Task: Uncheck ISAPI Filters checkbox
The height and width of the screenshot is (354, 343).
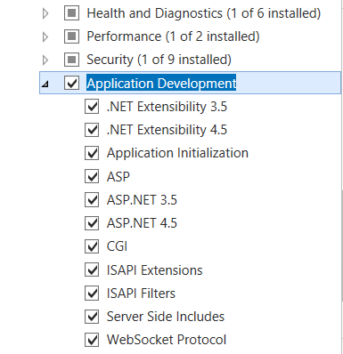Action: (92, 294)
